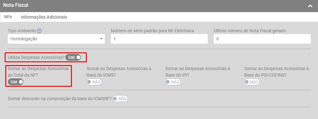Click the Tipo Ambiente label text

(22, 31)
